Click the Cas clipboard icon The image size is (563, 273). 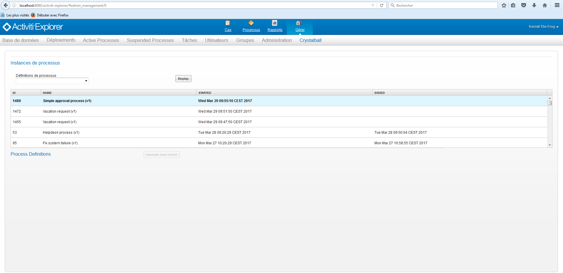coord(228,23)
